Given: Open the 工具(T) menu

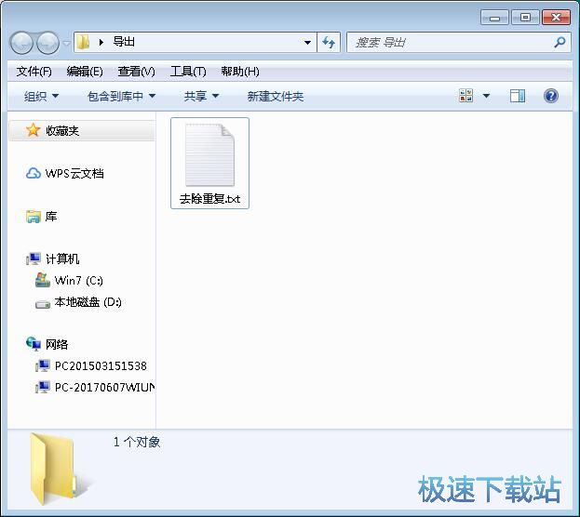Looking at the screenshot, I should [188, 72].
